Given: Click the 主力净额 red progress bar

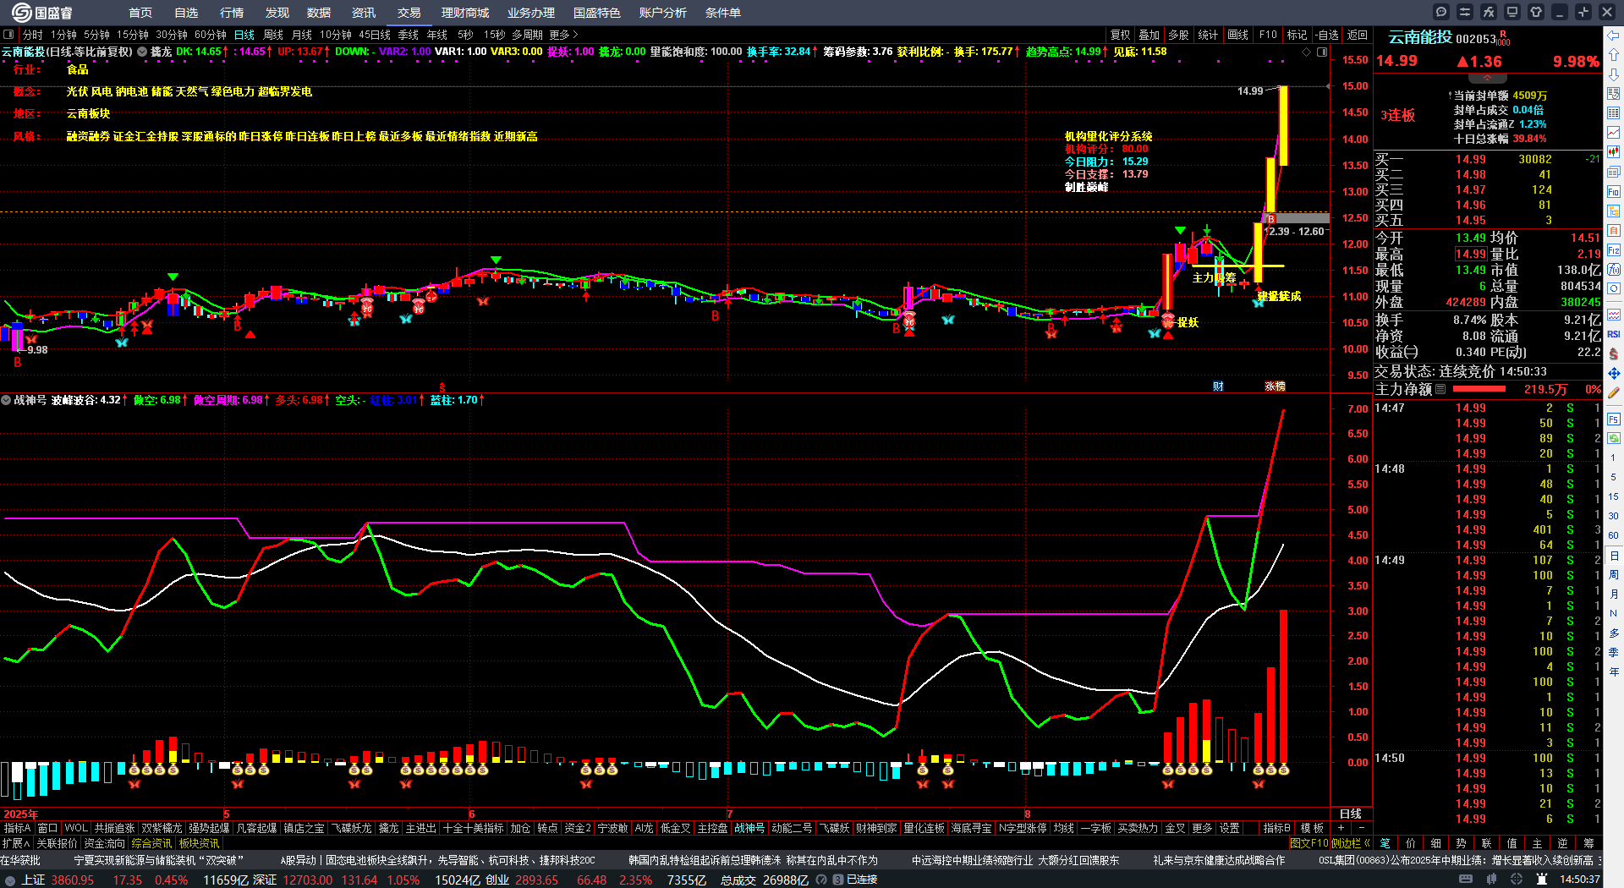Looking at the screenshot, I should [1479, 389].
